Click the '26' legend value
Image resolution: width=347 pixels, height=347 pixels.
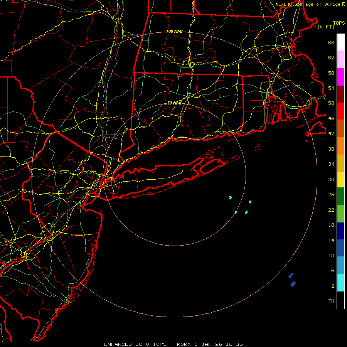pyautogui.click(x=331, y=195)
